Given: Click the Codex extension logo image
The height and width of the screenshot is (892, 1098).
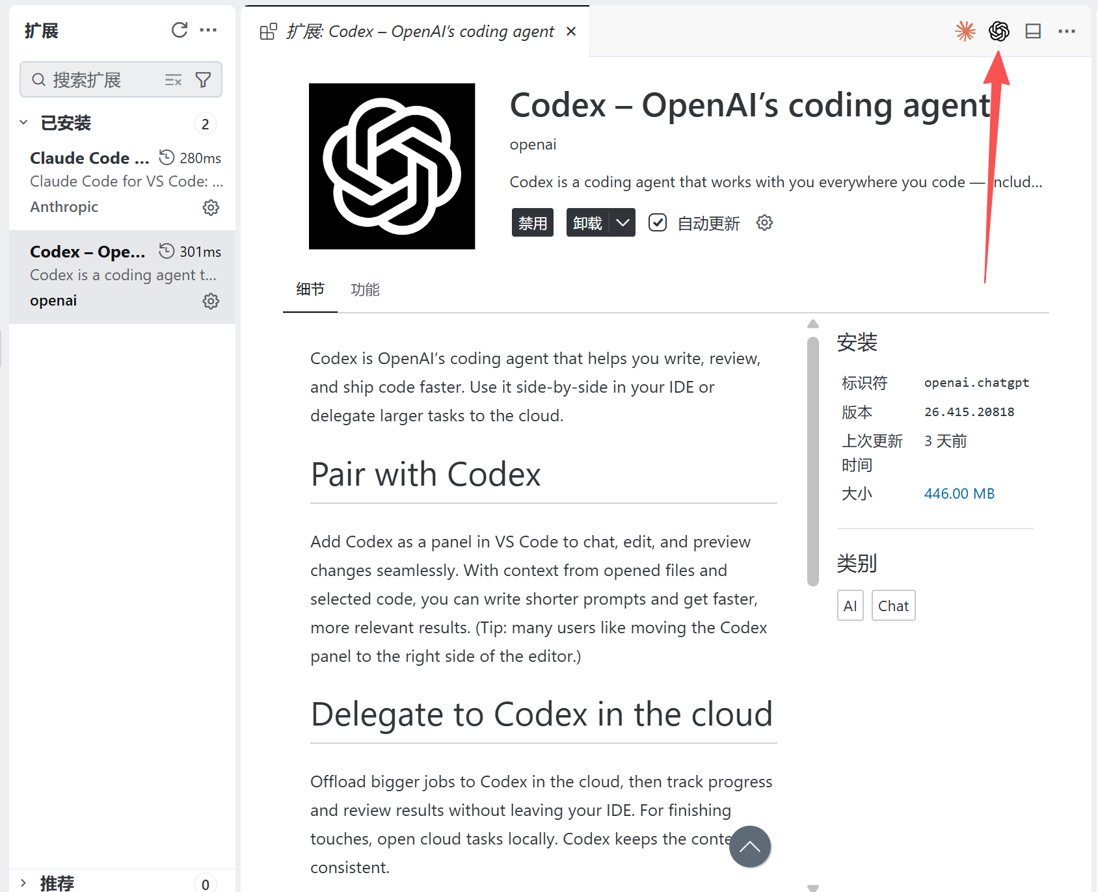Looking at the screenshot, I should pos(392,166).
